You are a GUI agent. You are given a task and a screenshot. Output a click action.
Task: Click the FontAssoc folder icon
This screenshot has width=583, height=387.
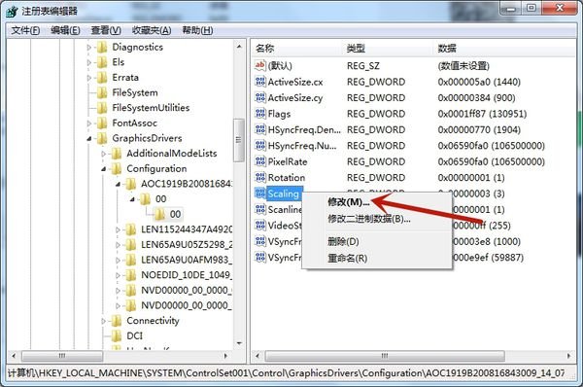click(102, 123)
